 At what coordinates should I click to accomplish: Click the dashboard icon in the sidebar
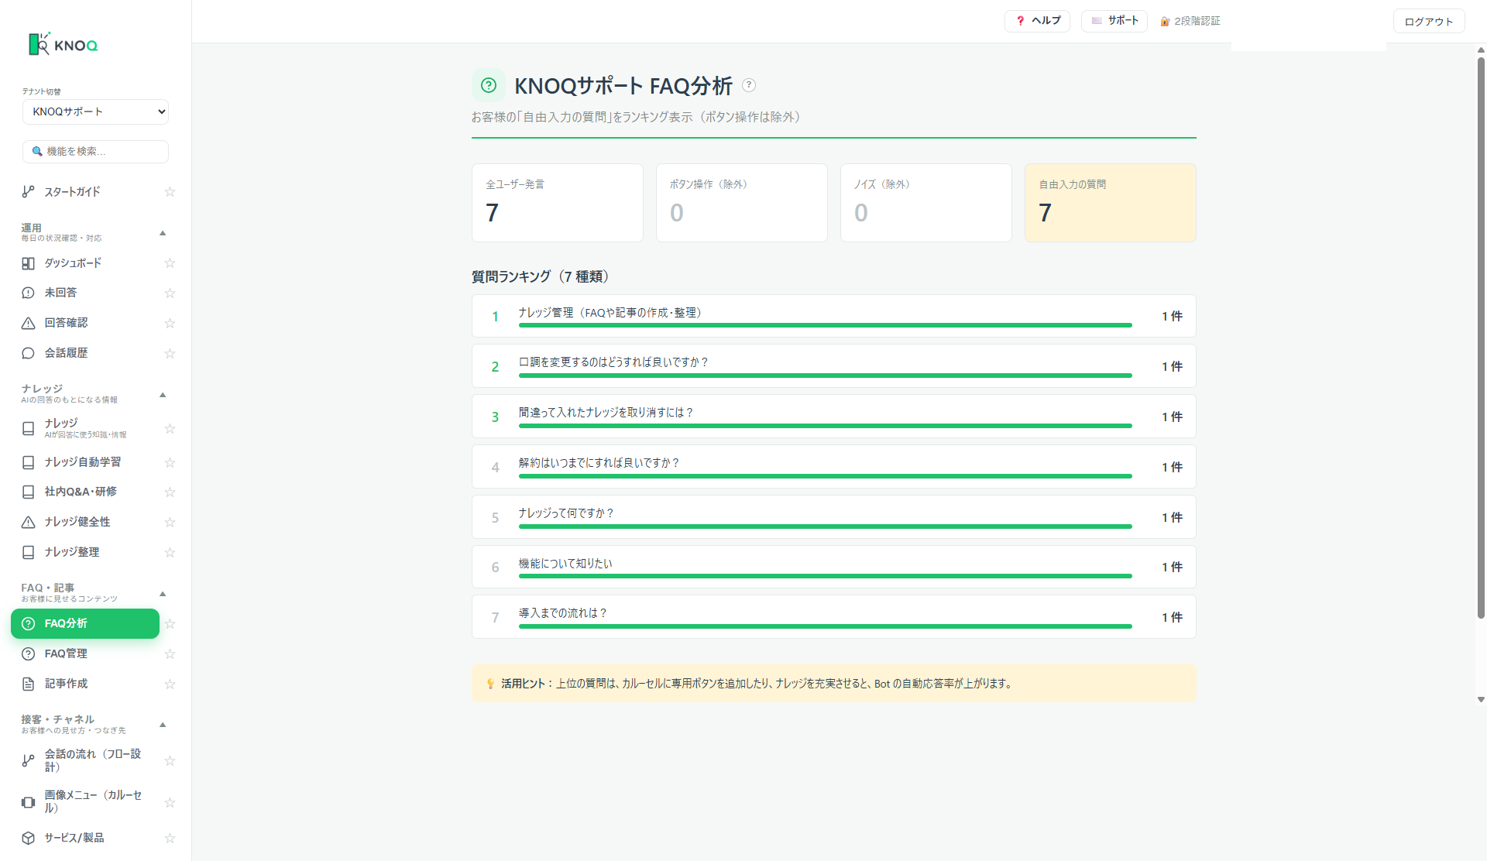pyautogui.click(x=28, y=263)
